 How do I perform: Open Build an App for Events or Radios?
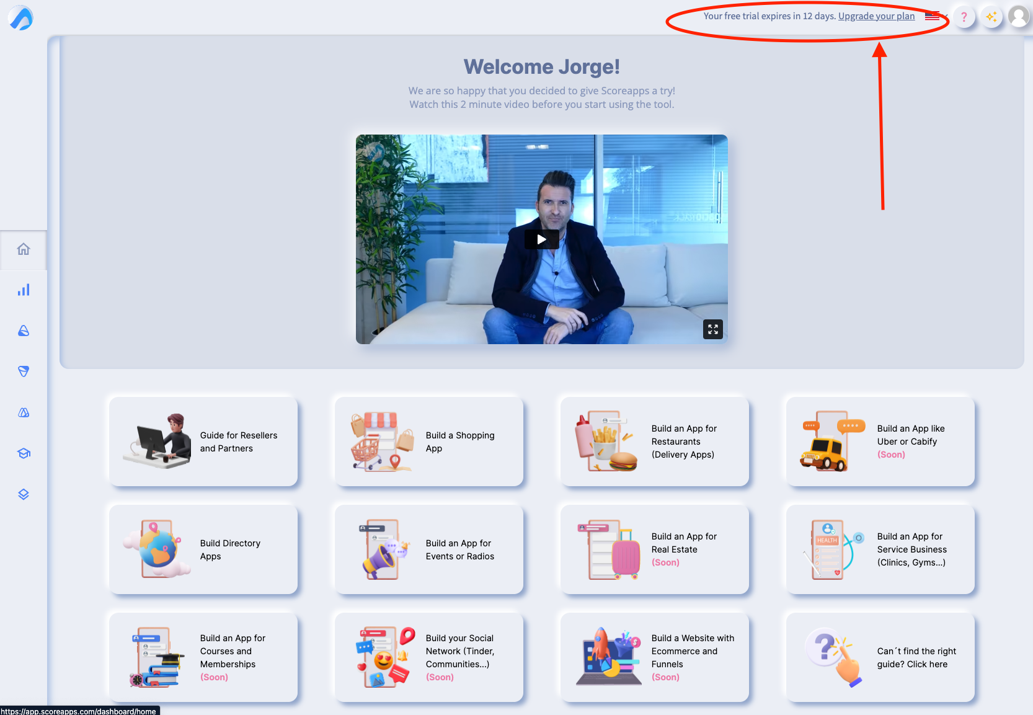tap(429, 549)
